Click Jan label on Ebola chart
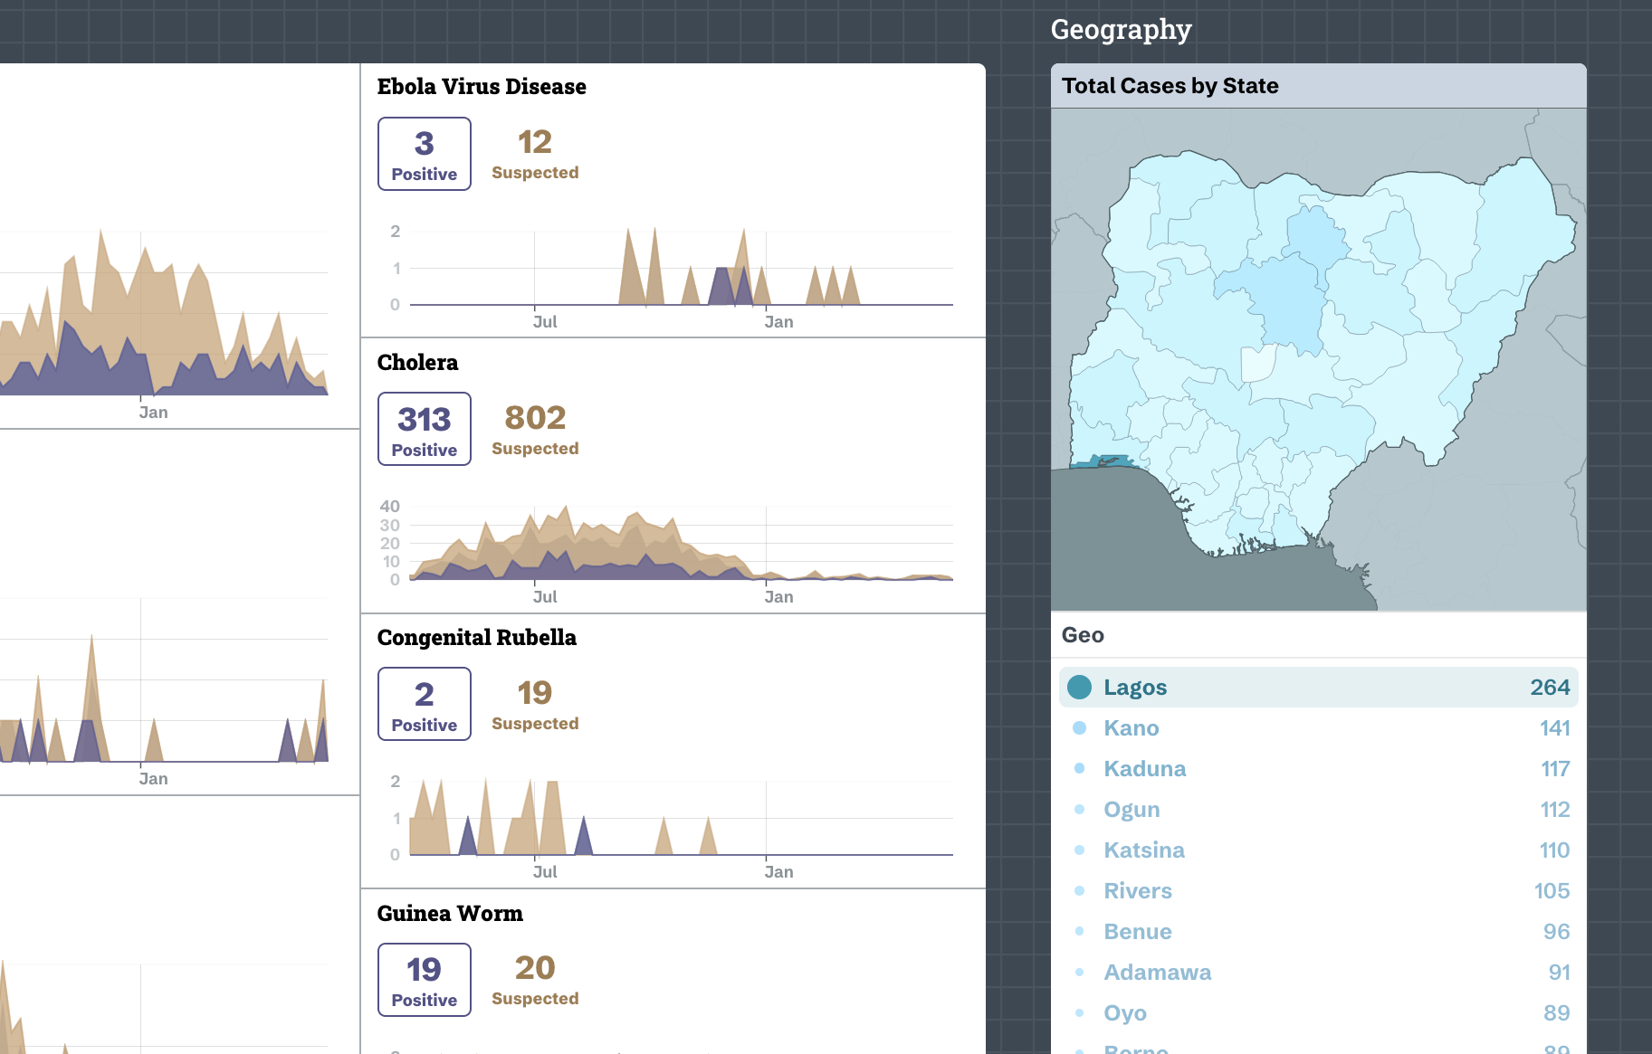 coord(778,322)
